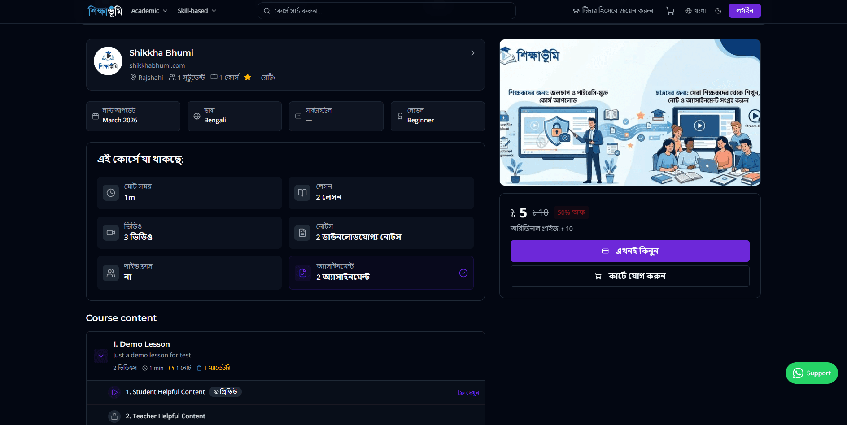Viewport: 847px width, 425px height.
Task: Click the কার্টে যোগ করুন button
Action: 630,276
